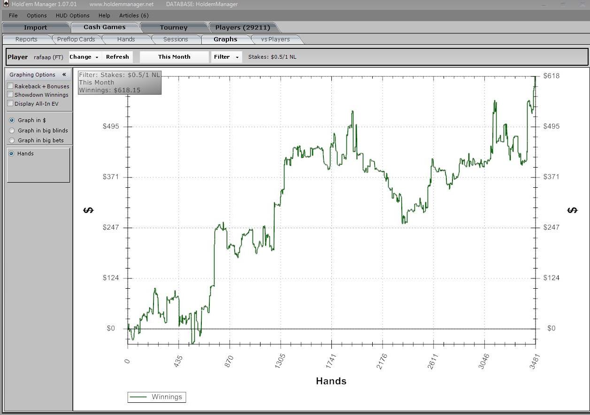Select the Hands radio button
Screen dimensions: 590x415
[12, 154]
